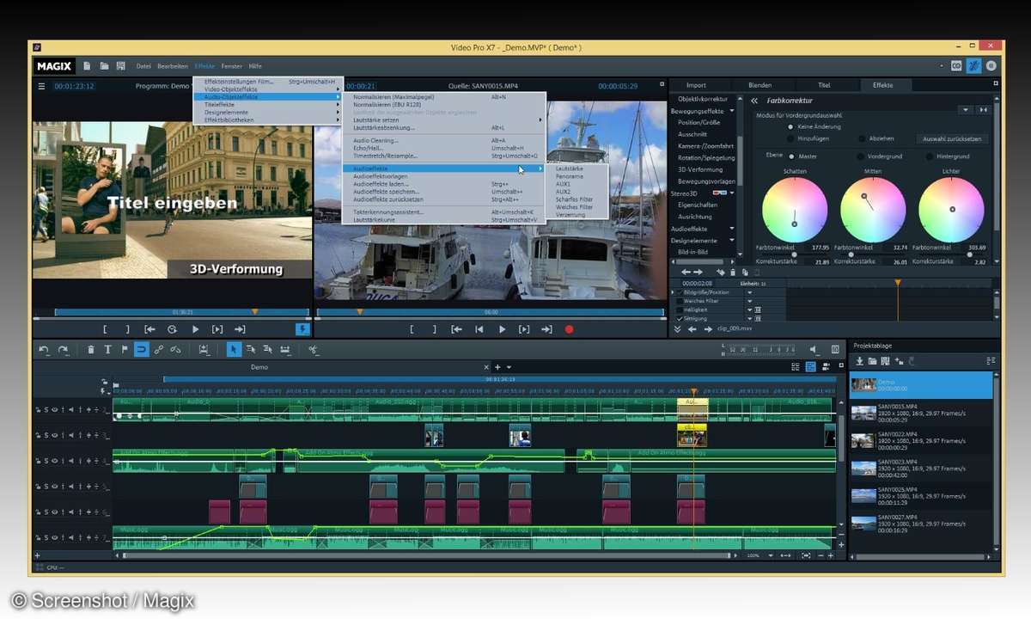Expand the Bewegungseffekte category arrow

tap(732, 111)
